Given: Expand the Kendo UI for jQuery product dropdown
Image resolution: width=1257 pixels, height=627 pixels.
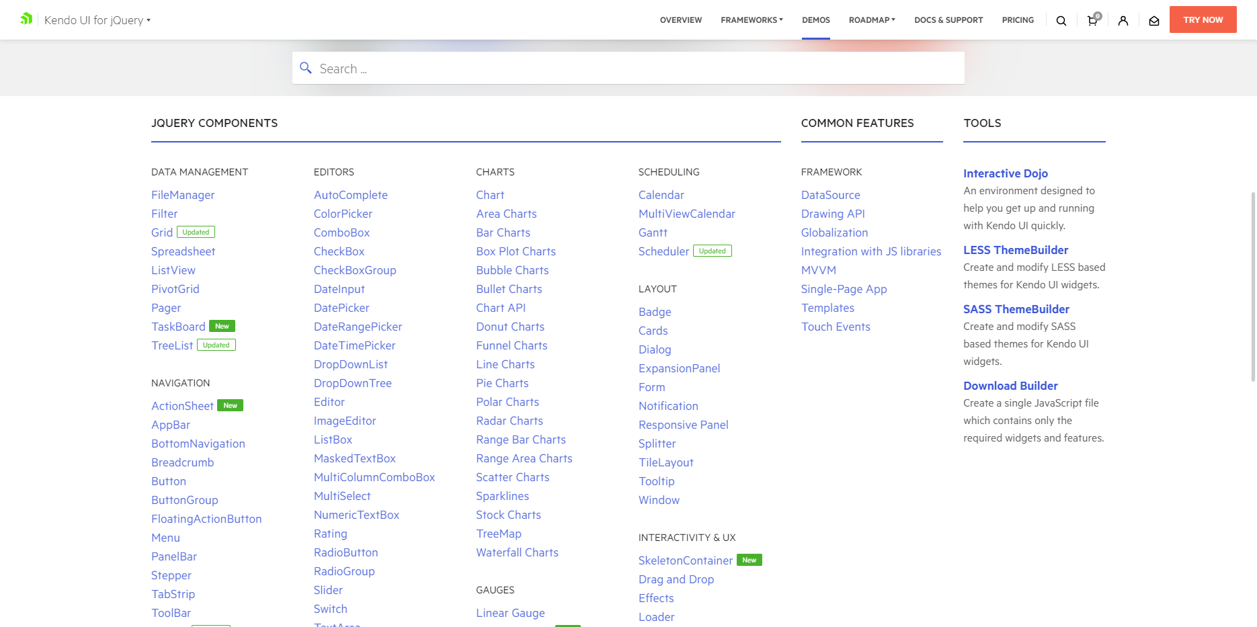Looking at the screenshot, I should pos(97,20).
